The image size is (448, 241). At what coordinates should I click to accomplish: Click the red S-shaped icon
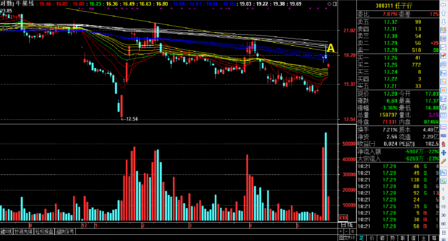(443, 144)
